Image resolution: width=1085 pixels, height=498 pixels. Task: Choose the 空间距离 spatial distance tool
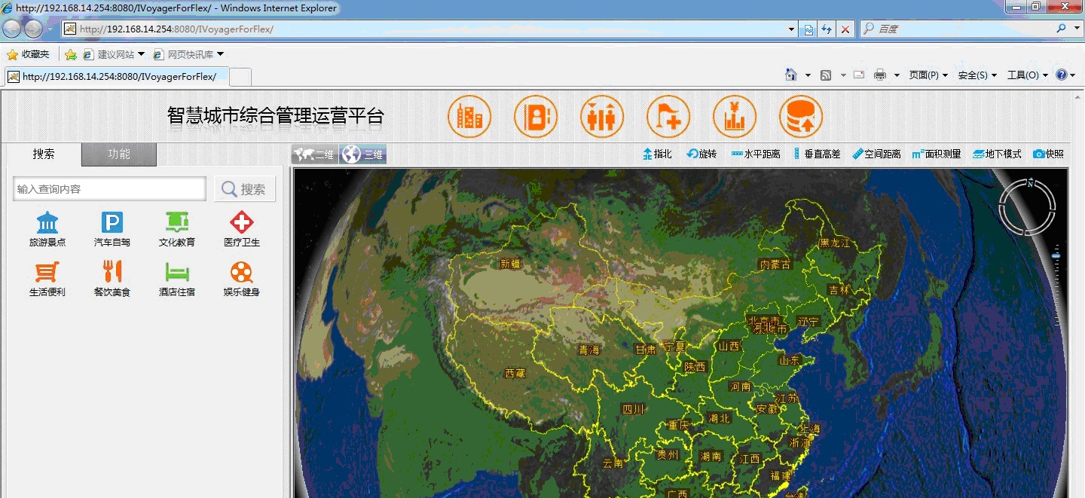(x=876, y=154)
